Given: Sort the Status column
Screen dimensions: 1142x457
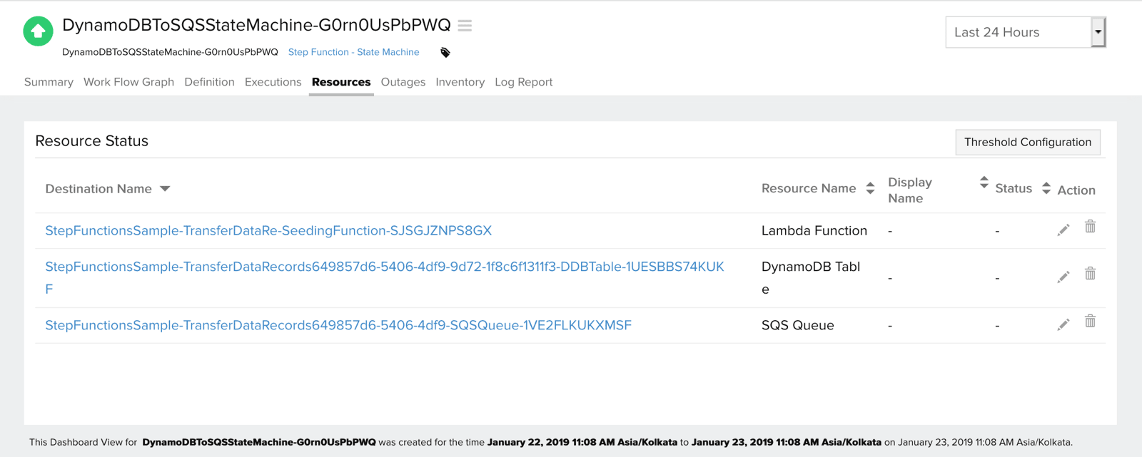Looking at the screenshot, I should pyautogui.click(x=1046, y=188).
